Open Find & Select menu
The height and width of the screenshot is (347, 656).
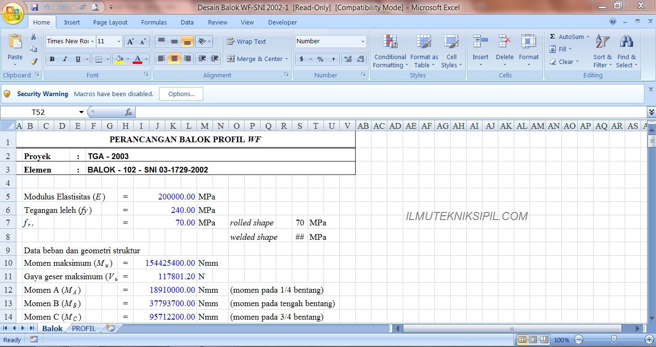pyautogui.click(x=626, y=51)
